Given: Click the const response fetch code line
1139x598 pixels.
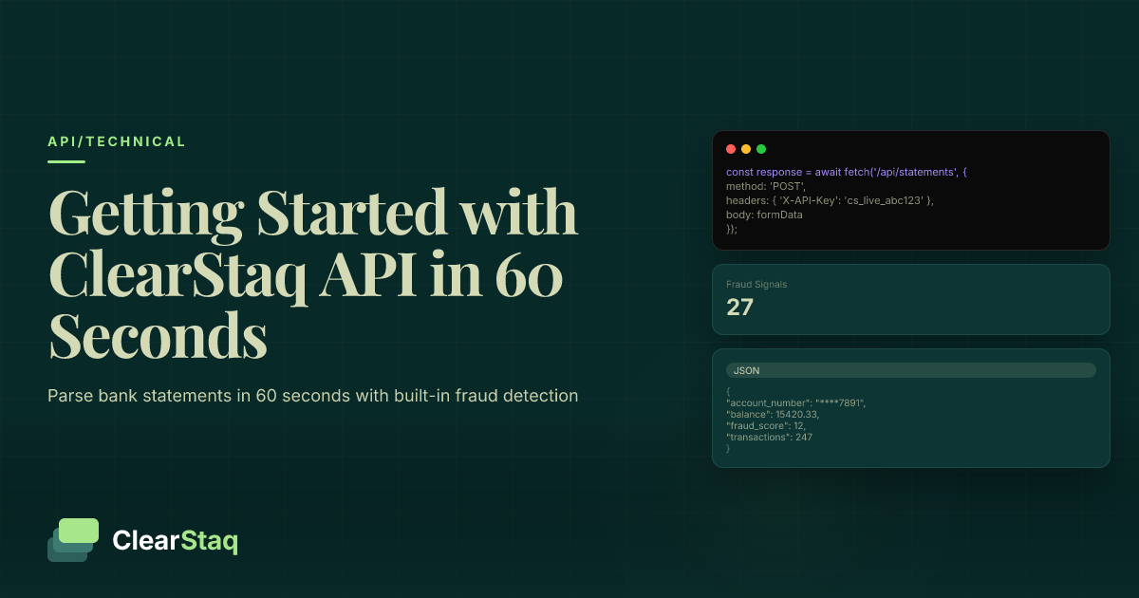Looking at the screenshot, I should click(x=846, y=172).
